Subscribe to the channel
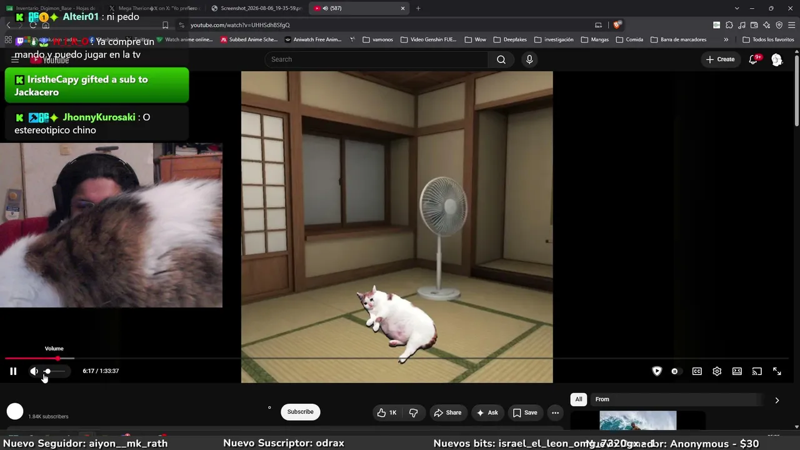800x450 pixels. 301,412
